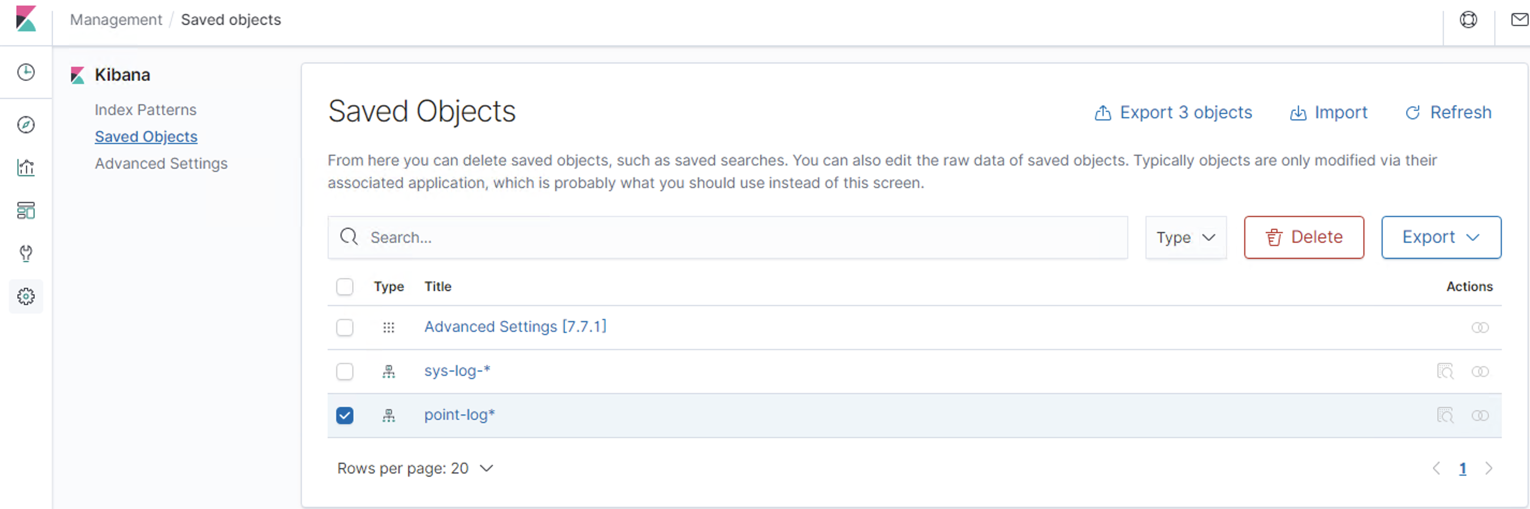1530x509 pixels.
Task: Open Advanced Settings in Kibana menu
Action: [161, 163]
